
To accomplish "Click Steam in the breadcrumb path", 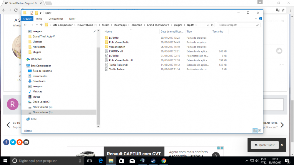I will point(106,25).
